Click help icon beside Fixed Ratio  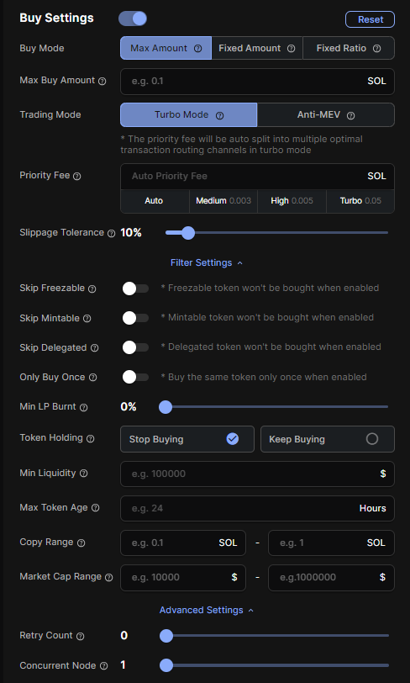(x=377, y=48)
